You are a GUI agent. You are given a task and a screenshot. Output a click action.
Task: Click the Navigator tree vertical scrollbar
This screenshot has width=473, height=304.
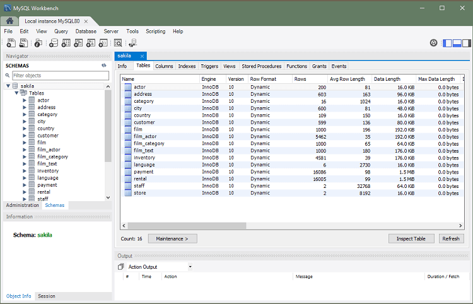[108, 126]
